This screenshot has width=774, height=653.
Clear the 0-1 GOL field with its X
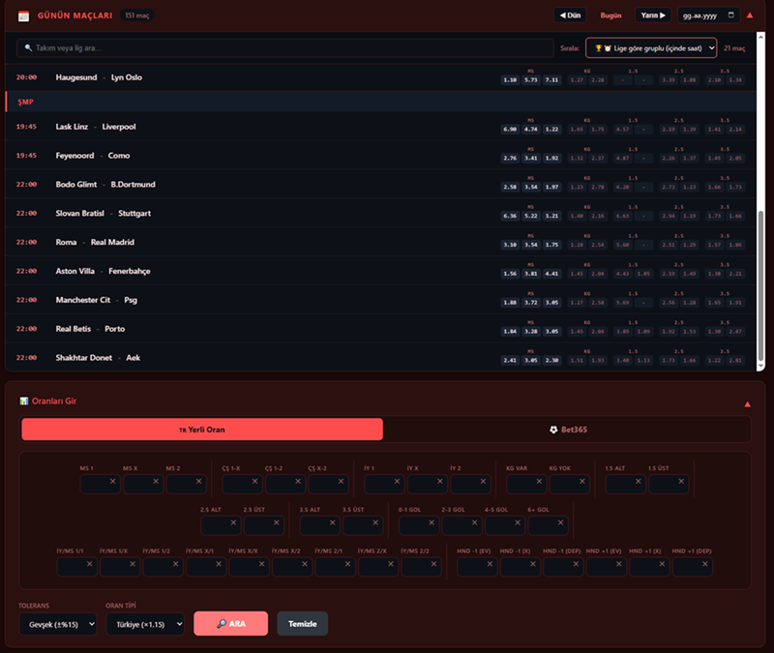(432, 522)
